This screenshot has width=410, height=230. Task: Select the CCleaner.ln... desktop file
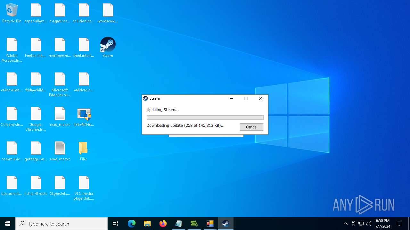point(12,117)
